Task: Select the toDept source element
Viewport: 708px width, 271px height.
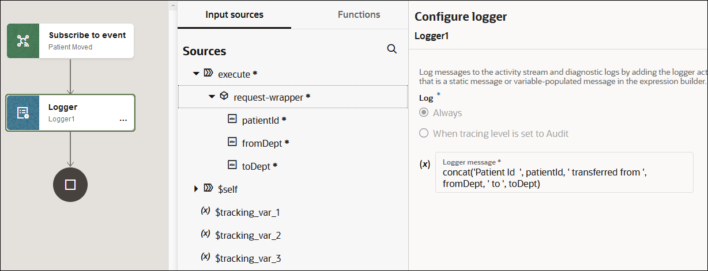Action: 256,166
